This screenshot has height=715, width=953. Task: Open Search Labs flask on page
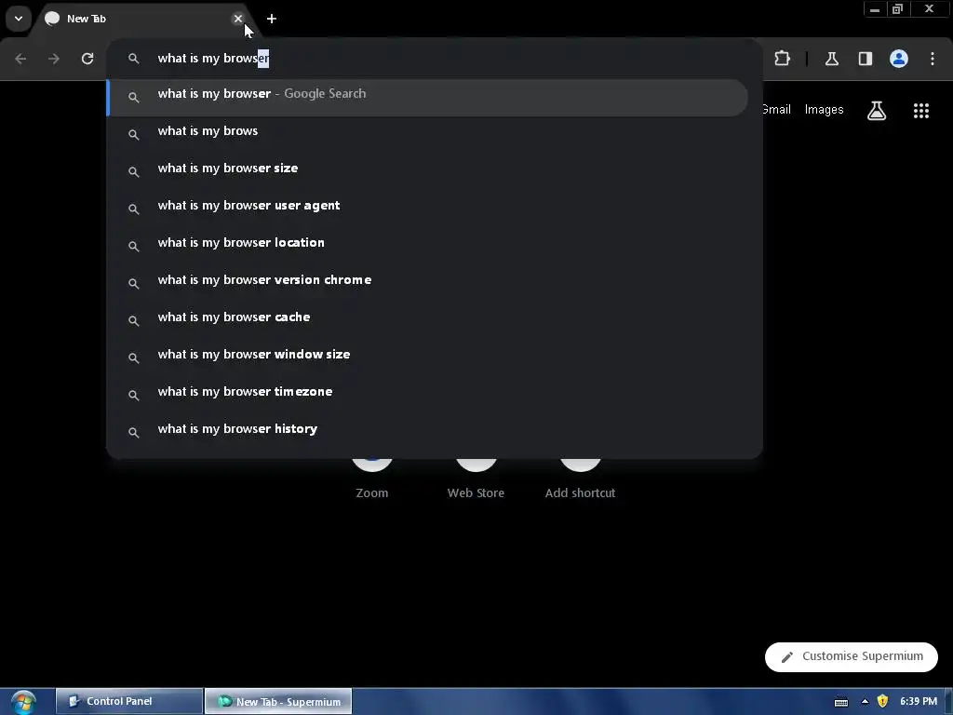877,111
